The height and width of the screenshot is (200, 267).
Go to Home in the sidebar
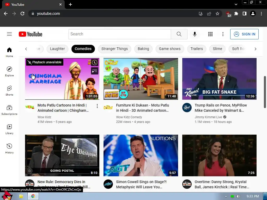click(9, 52)
